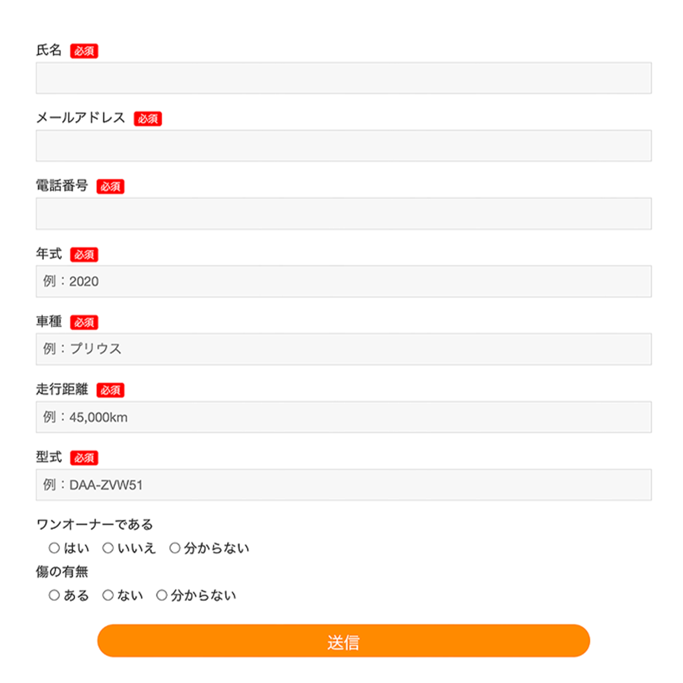
Task: Click the 必須 badge next to 氏名
Action: coord(83,50)
